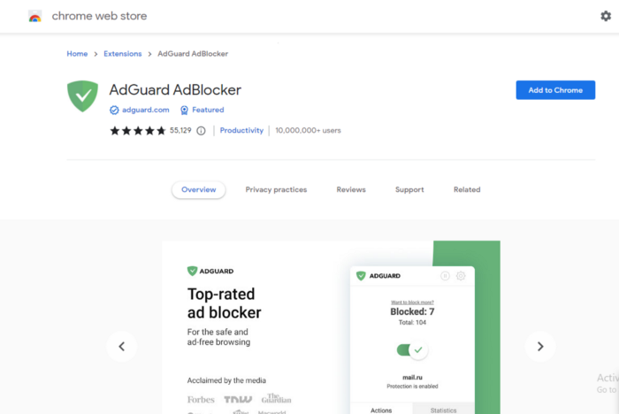
Task: Click the Statistics tab in AdGuard popup
Action: pyautogui.click(x=443, y=410)
